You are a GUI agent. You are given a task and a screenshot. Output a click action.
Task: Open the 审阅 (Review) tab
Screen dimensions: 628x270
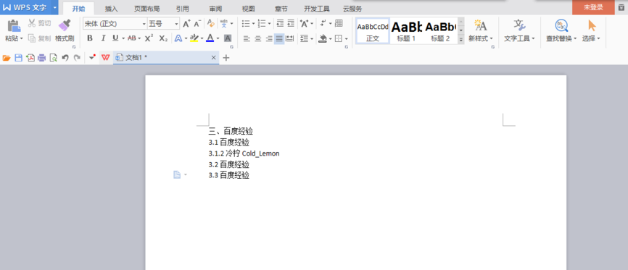(x=216, y=9)
